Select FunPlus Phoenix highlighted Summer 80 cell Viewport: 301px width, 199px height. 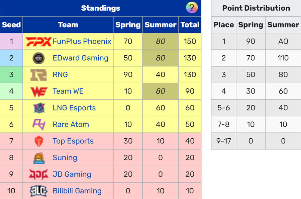161,41
